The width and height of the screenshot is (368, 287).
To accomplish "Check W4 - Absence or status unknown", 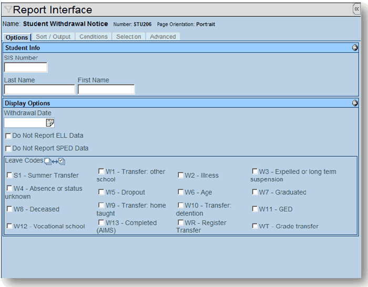I will 9,188.
